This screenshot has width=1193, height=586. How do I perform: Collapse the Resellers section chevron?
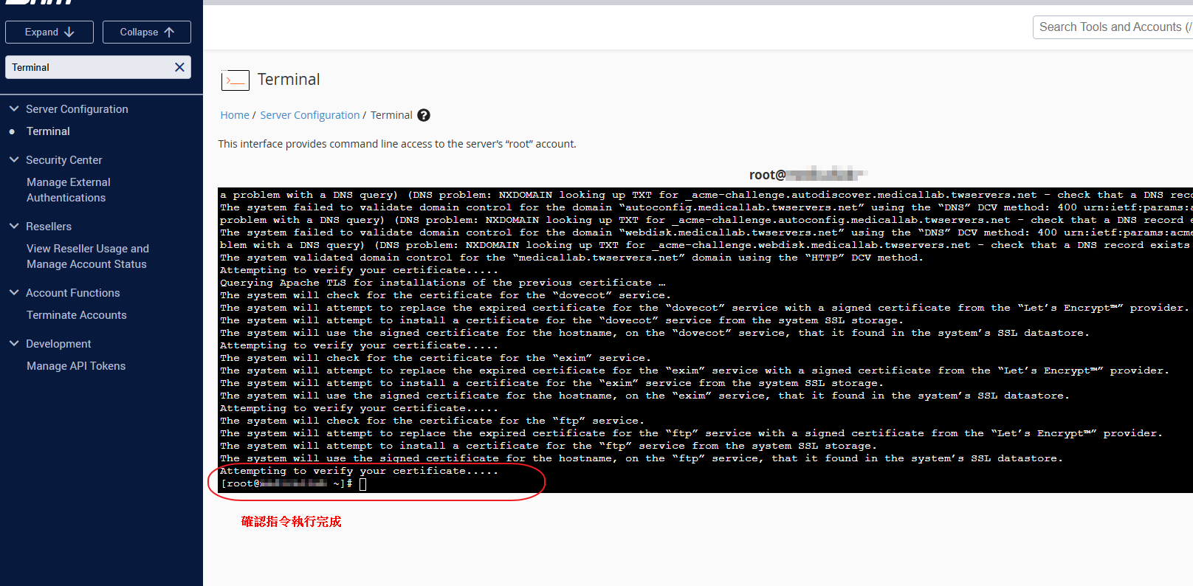(14, 226)
